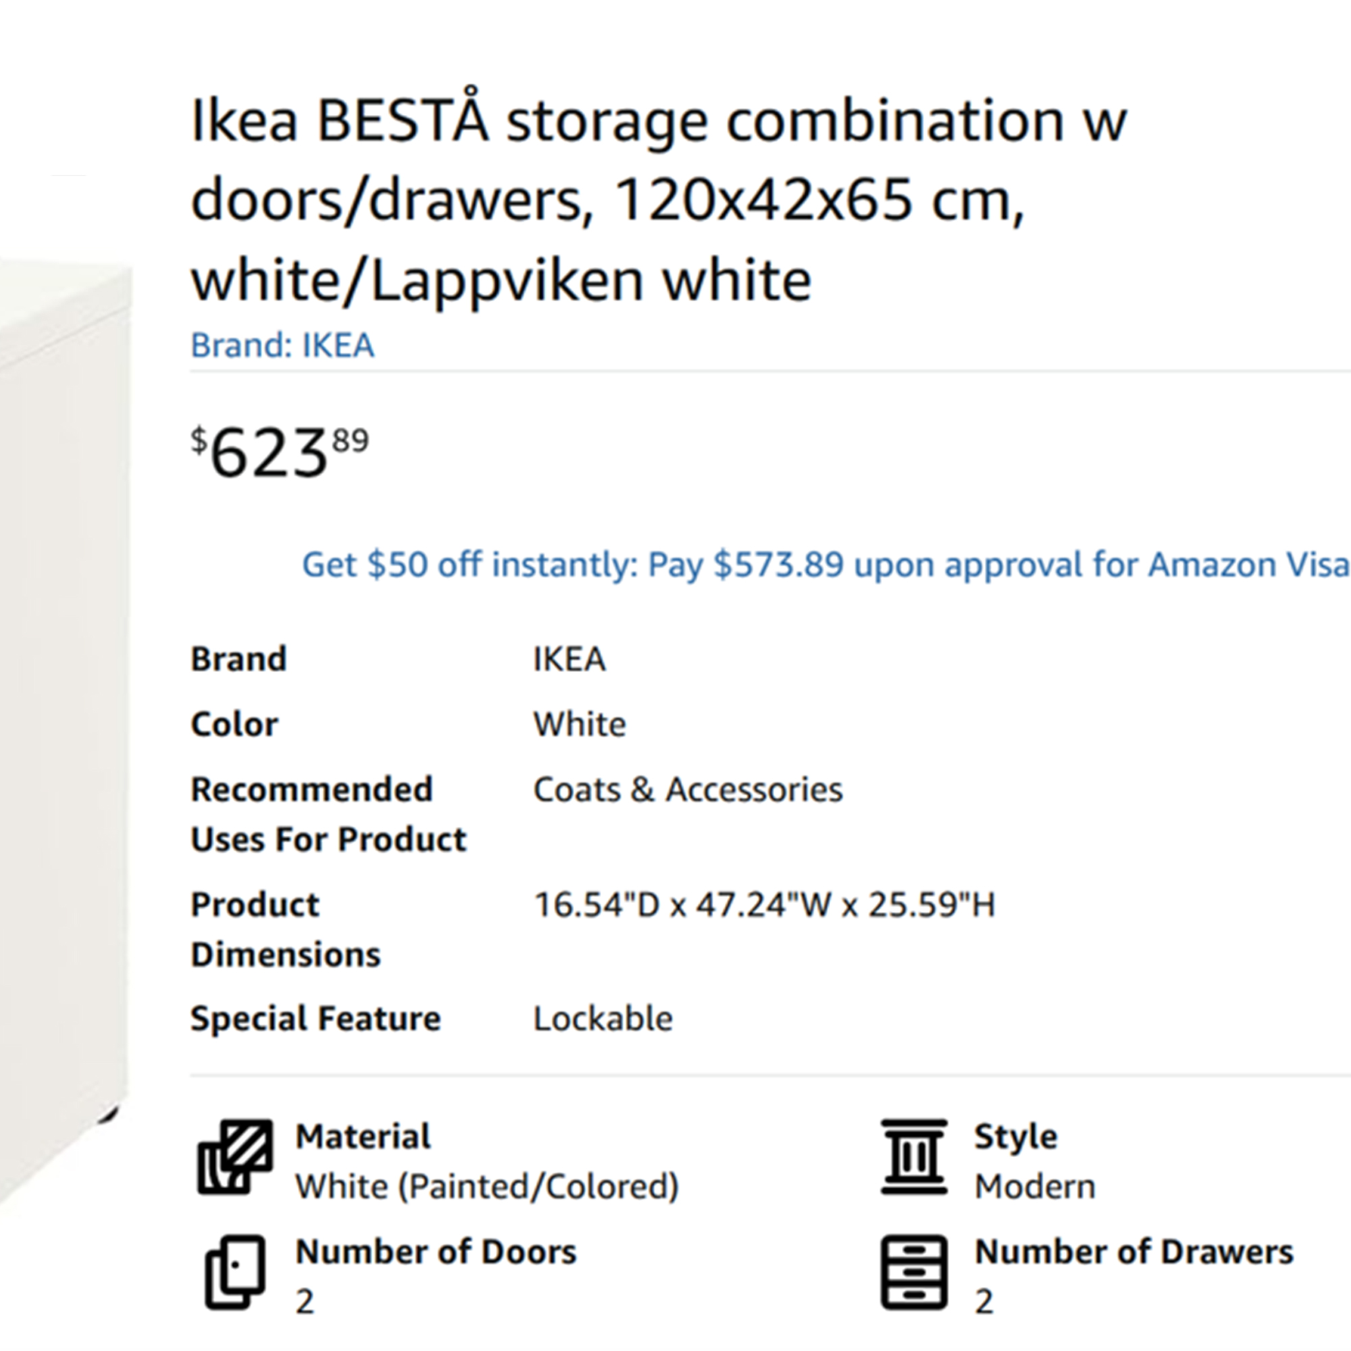
Task: Click the Number of Doors icon
Action: [235, 1272]
